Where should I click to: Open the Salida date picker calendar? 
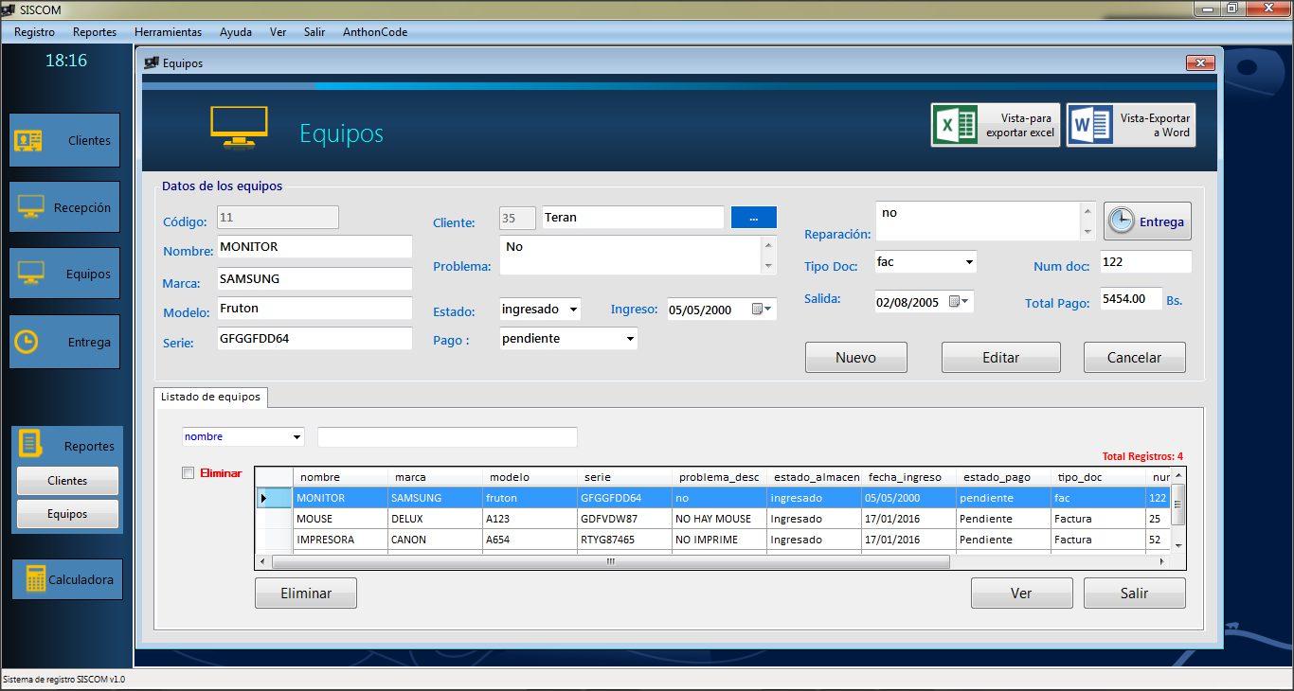pyautogui.click(x=965, y=301)
